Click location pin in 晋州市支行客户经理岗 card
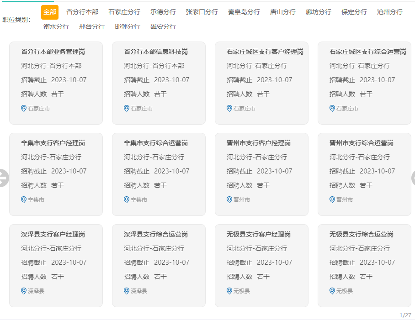The width and height of the screenshot is (415, 320). [229, 199]
